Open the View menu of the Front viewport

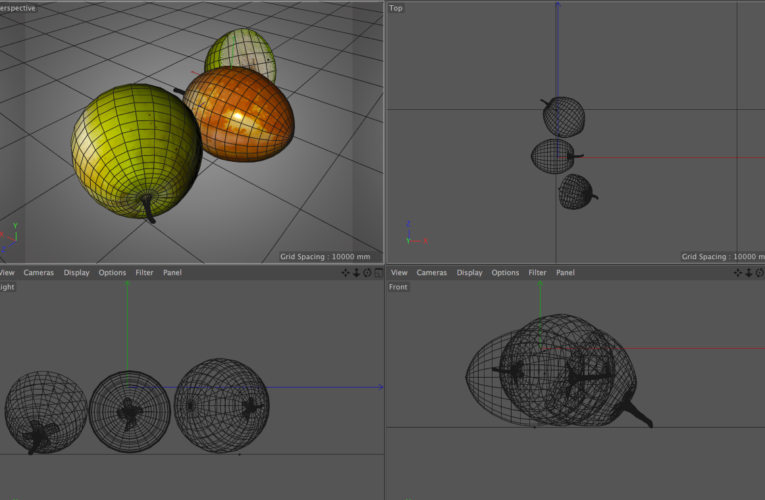[x=399, y=272]
